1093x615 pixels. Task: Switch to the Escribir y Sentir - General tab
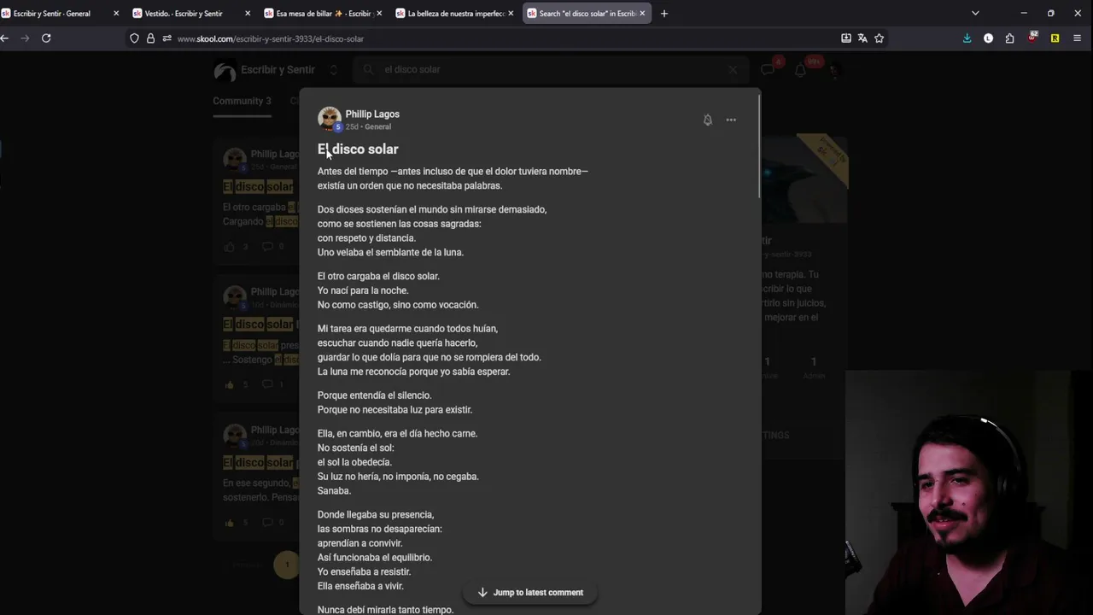52,14
